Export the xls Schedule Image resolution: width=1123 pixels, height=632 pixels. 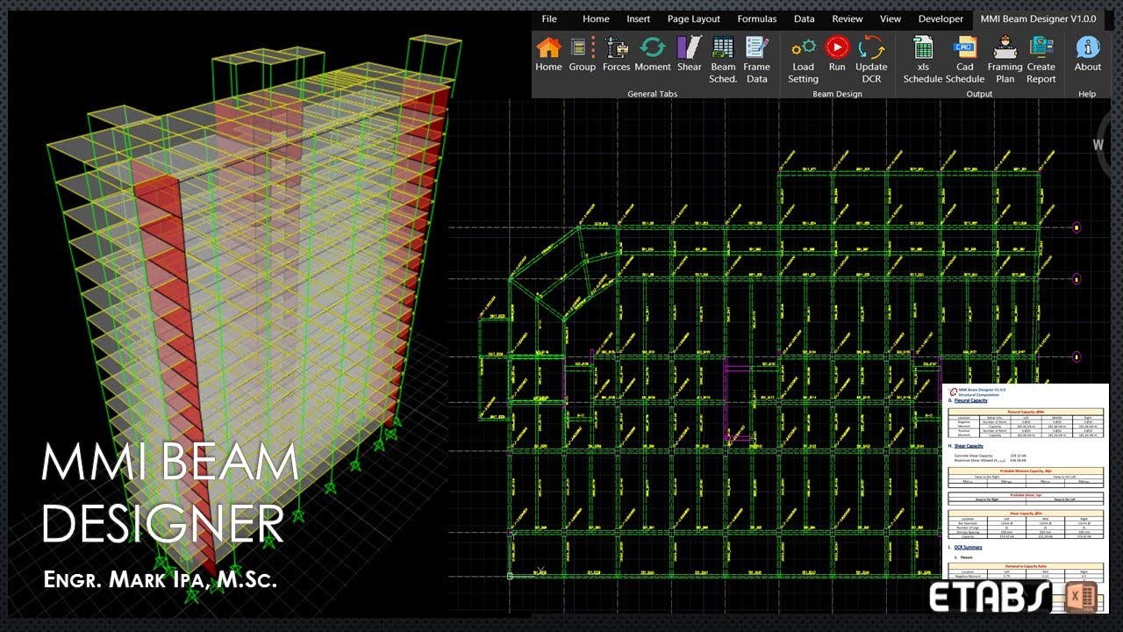(x=923, y=60)
